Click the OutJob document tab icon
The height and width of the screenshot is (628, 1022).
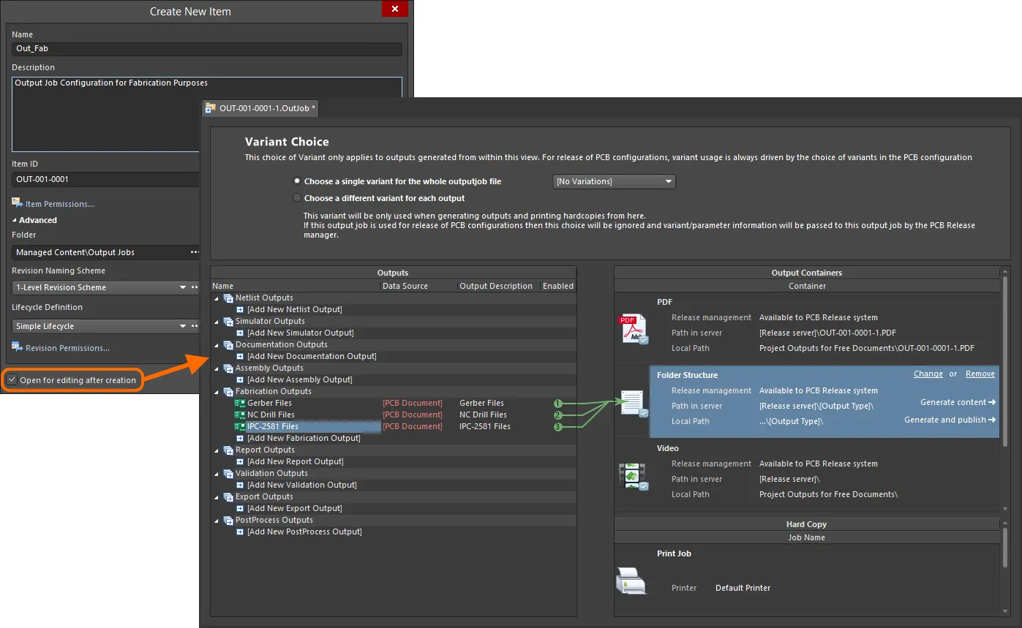pos(211,108)
